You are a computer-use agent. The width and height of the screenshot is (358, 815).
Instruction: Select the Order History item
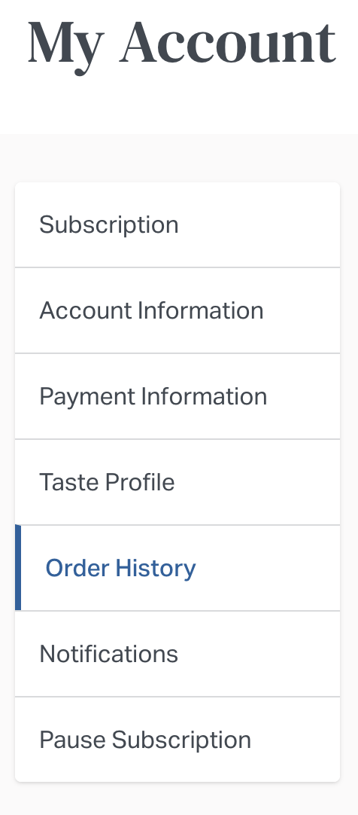coord(177,568)
